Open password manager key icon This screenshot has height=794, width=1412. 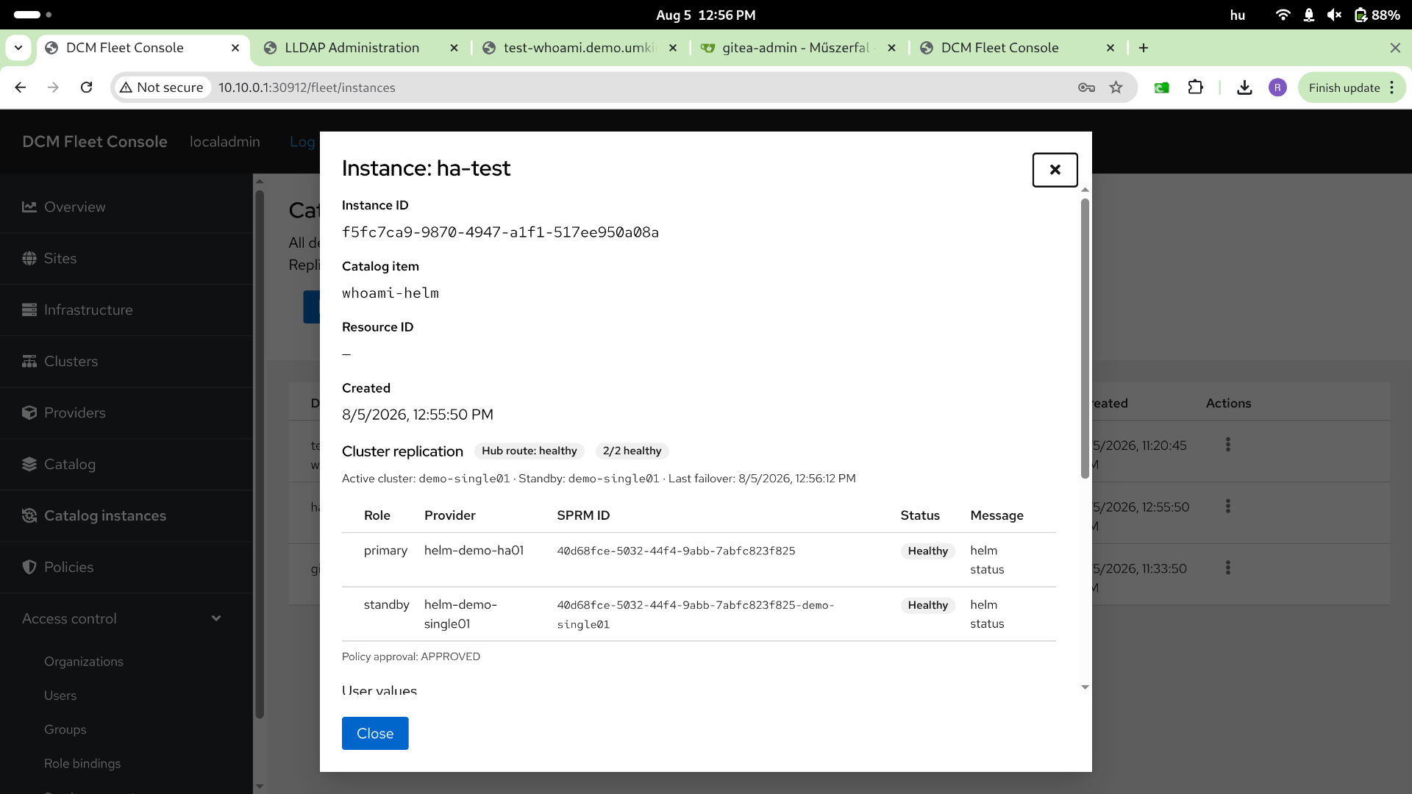click(x=1086, y=87)
